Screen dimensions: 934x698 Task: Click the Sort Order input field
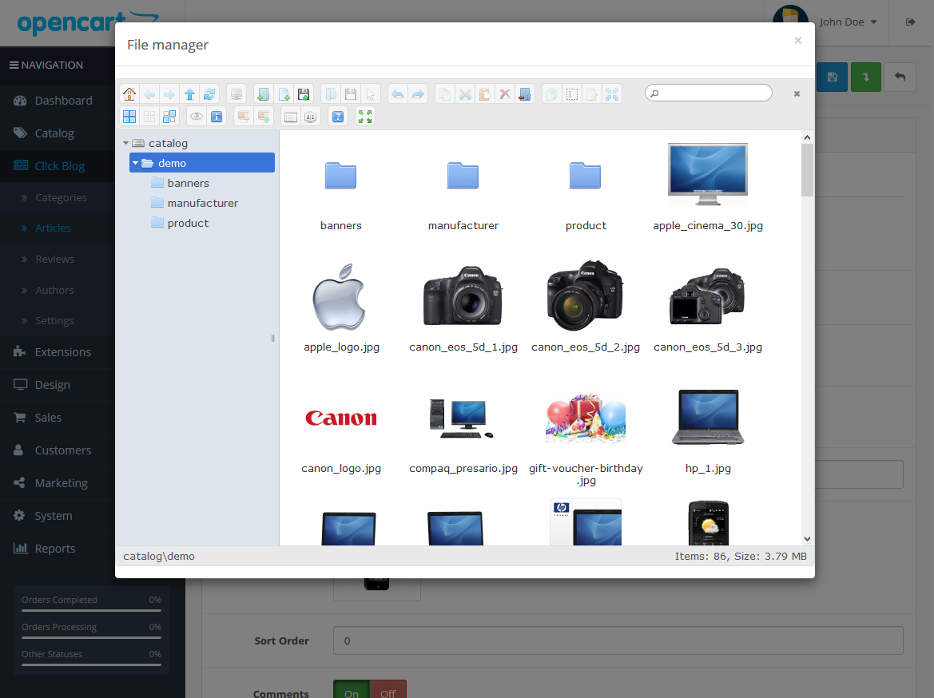(618, 640)
